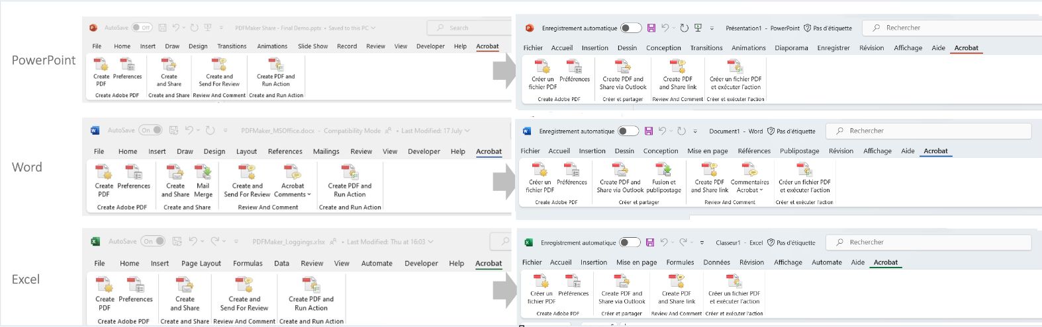
Task: Open Formulas tab in English Excel
Action: pyautogui.click(x=248, y=263)
